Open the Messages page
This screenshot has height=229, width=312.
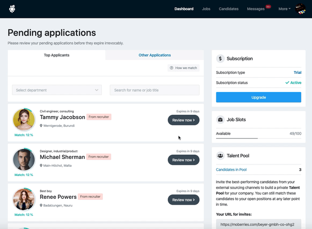click(255, 9)
